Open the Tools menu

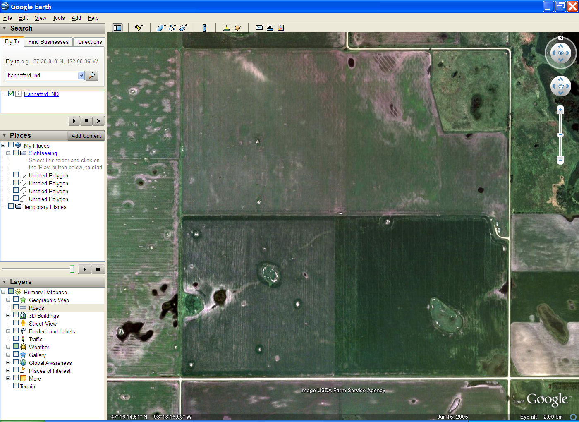[59, 18]
